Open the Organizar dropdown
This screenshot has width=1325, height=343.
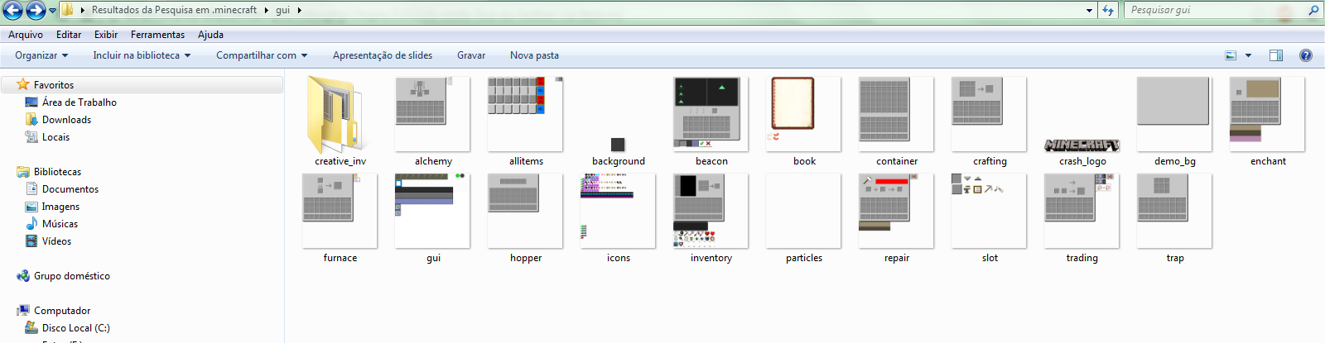click(41, 55)
